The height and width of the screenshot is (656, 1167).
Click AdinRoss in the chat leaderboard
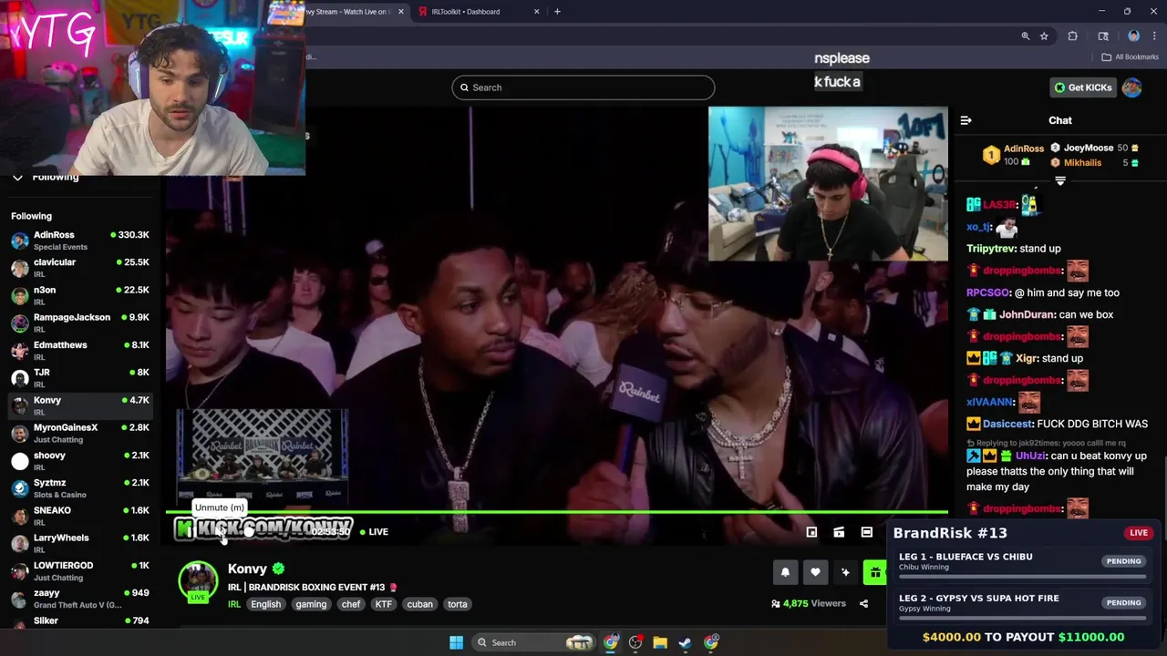tap(1023, 149)
